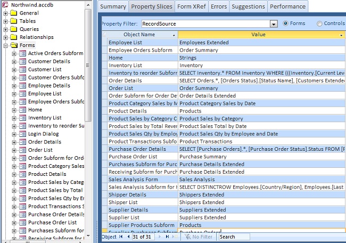Switch to the Summary tab
The image size is (346, 243).
[x=113, y=6]
